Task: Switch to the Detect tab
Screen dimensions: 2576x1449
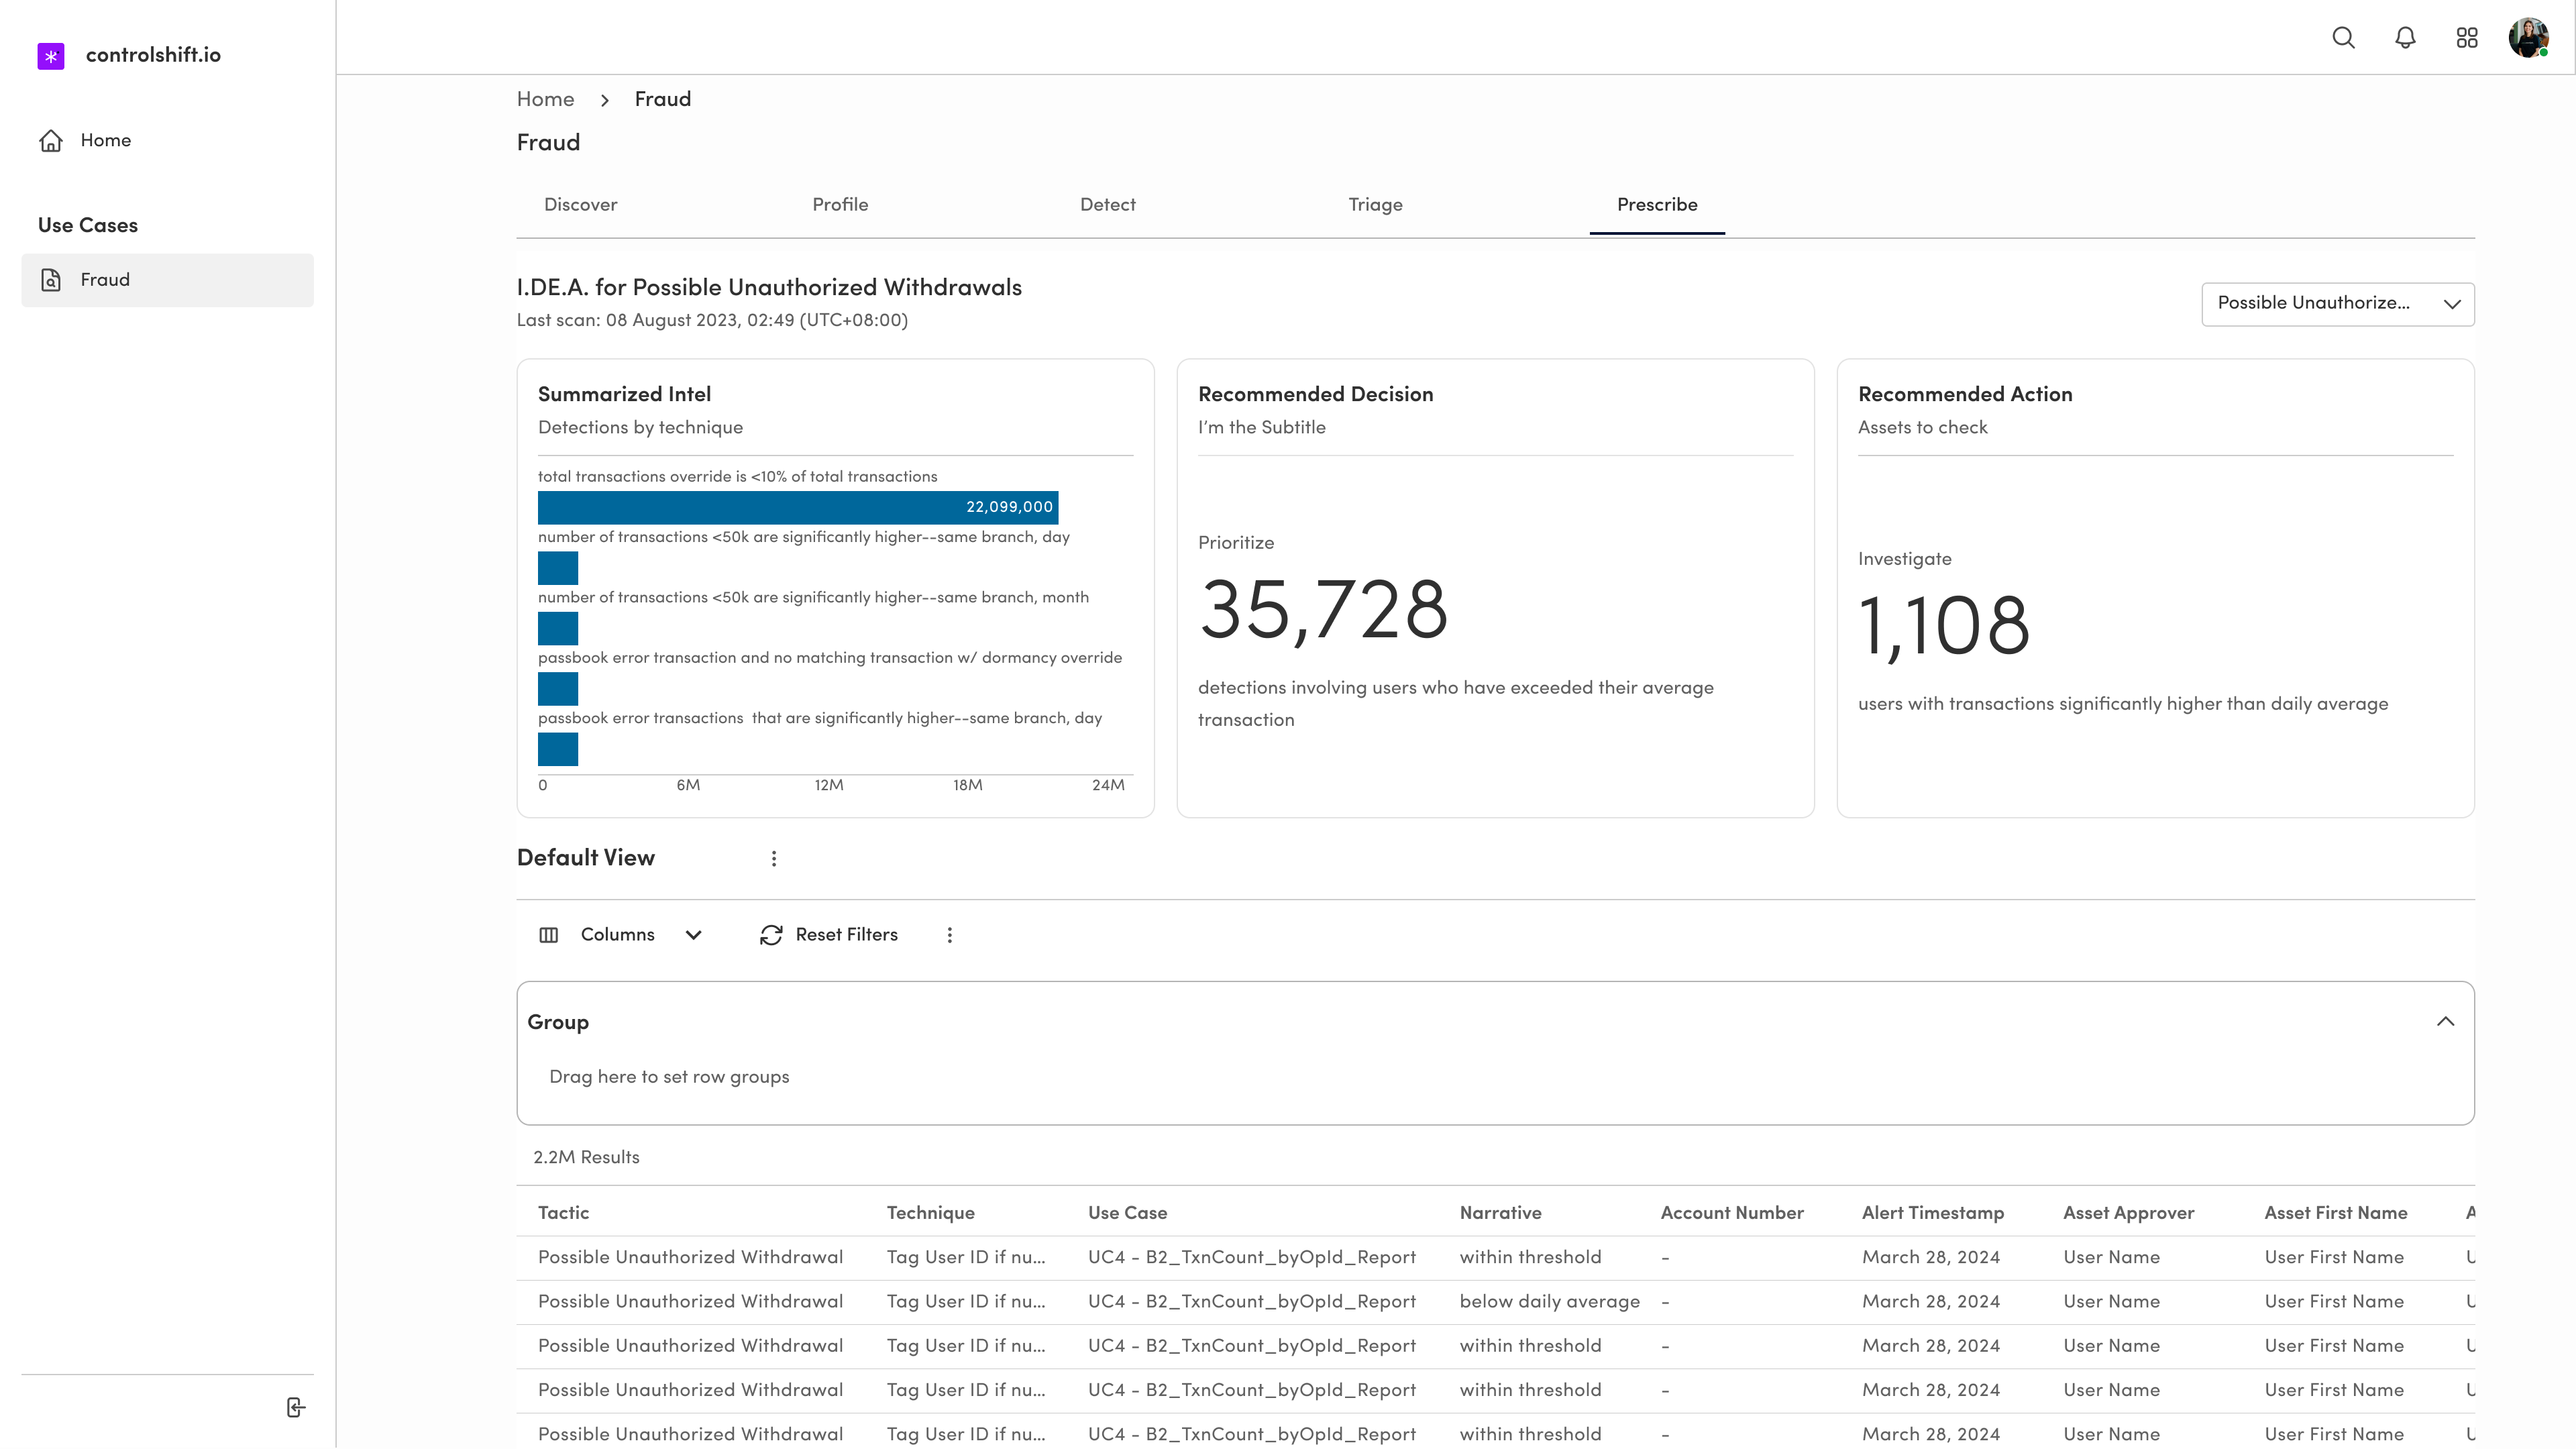Action: 1107,205
